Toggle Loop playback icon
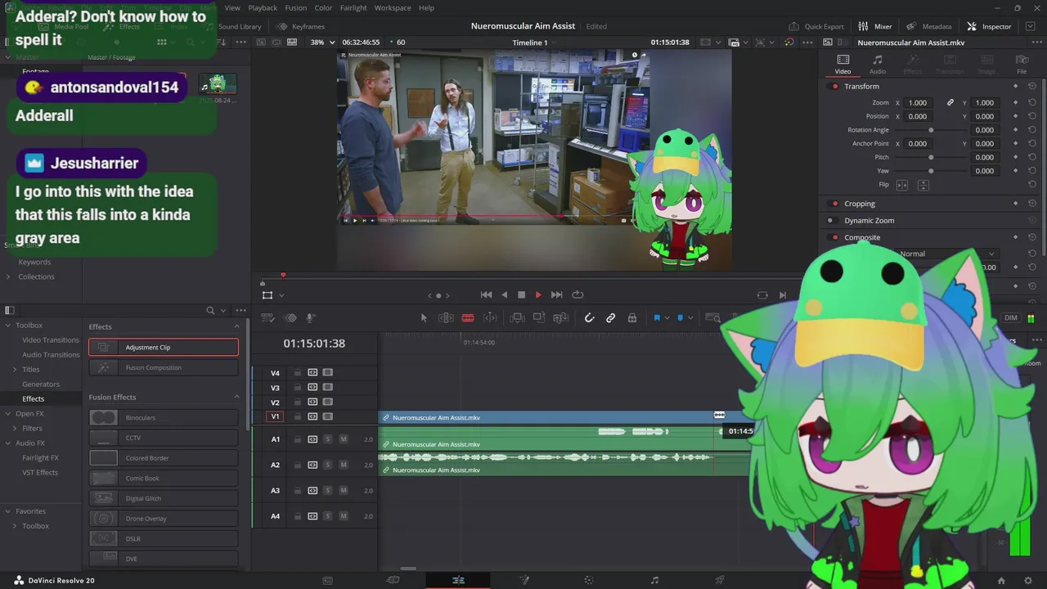1047x589 pixels. click(x=577, y=294)
